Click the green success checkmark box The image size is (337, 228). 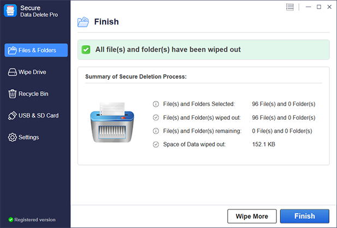[x=86, y=50]
